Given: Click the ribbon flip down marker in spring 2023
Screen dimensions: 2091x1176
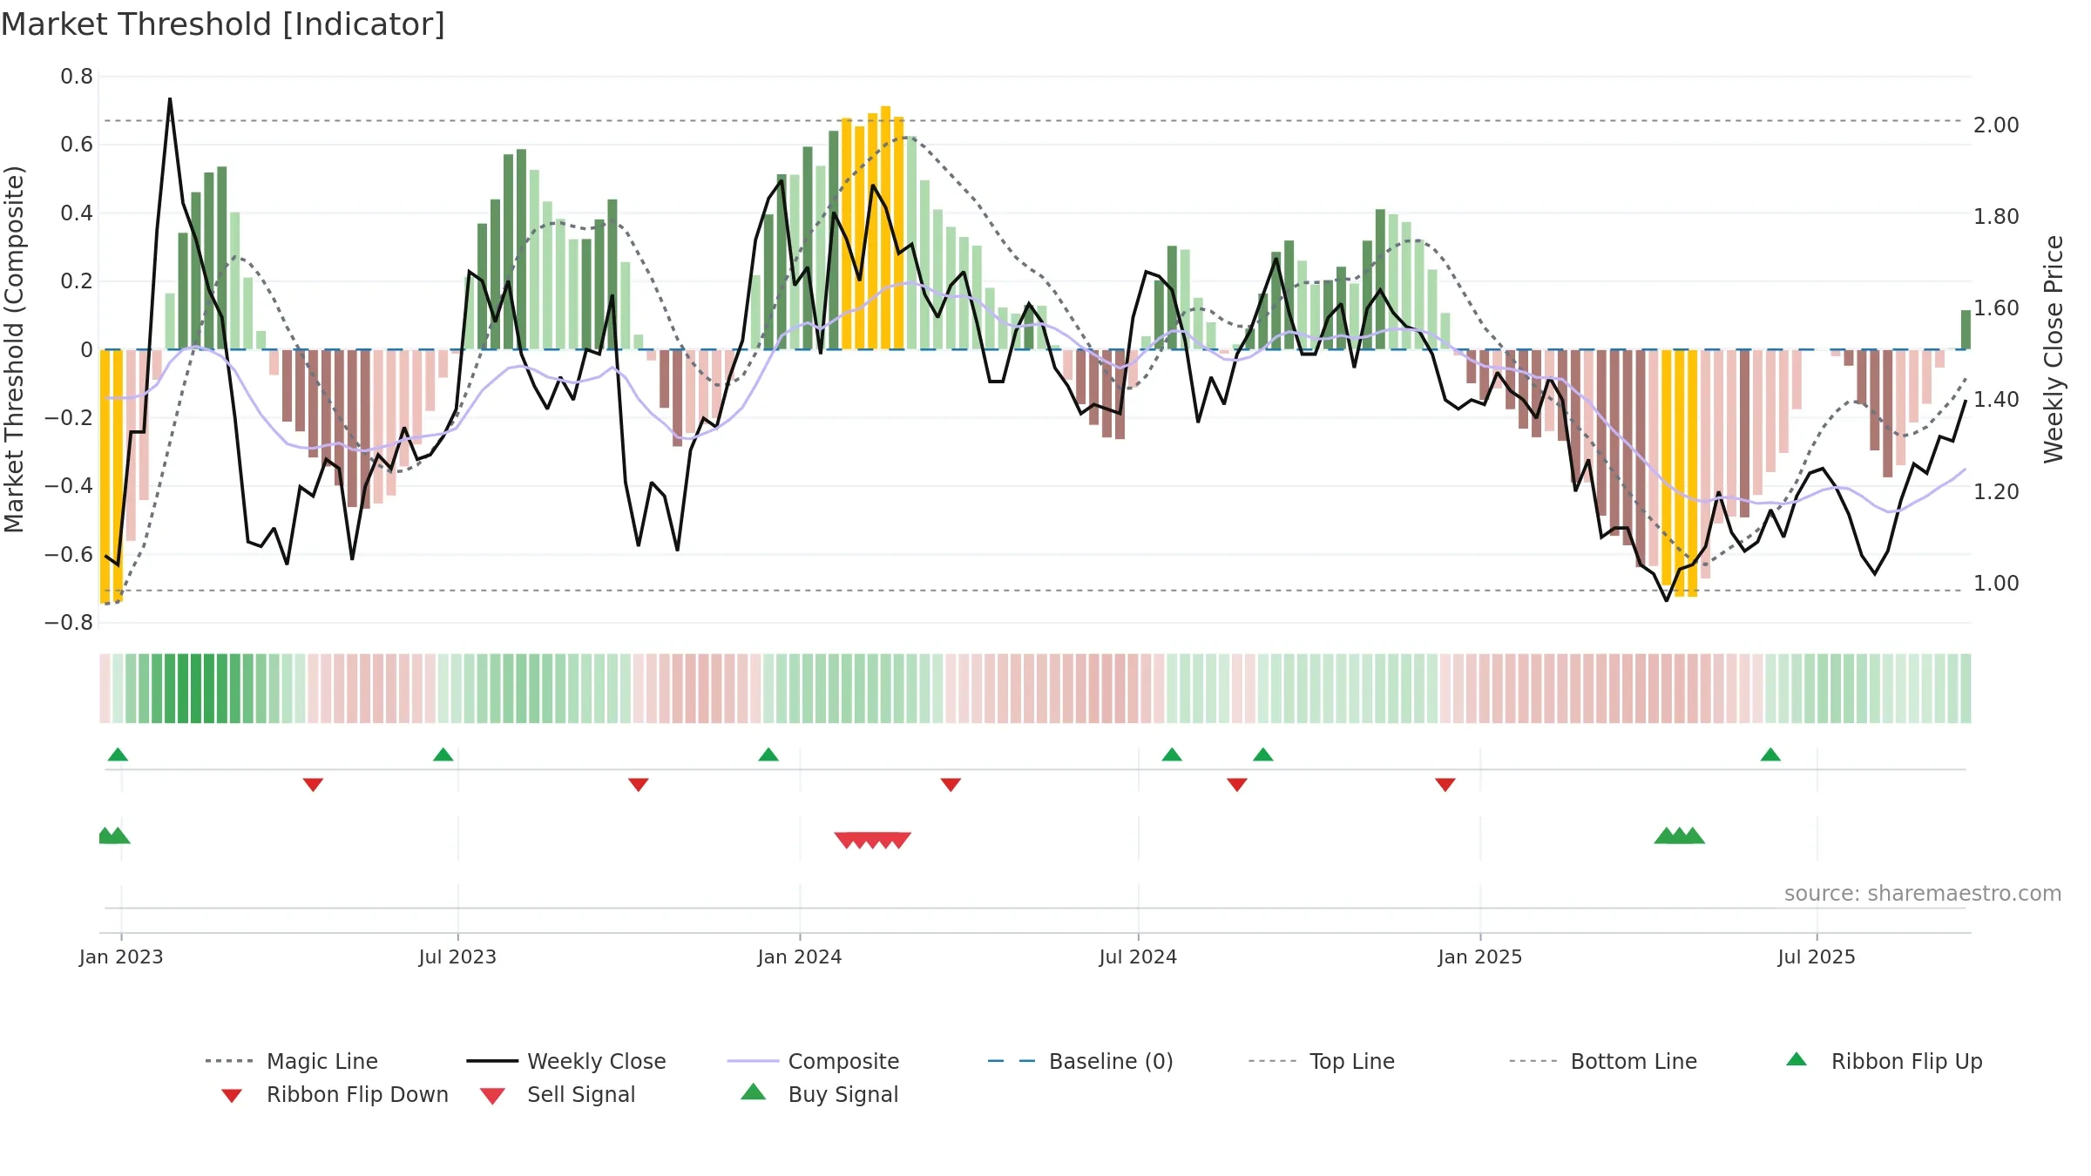Looking at the screenshot, I should (313, 785).
